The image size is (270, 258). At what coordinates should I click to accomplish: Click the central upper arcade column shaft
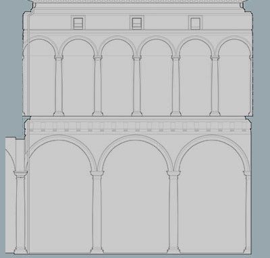point(137,86)
